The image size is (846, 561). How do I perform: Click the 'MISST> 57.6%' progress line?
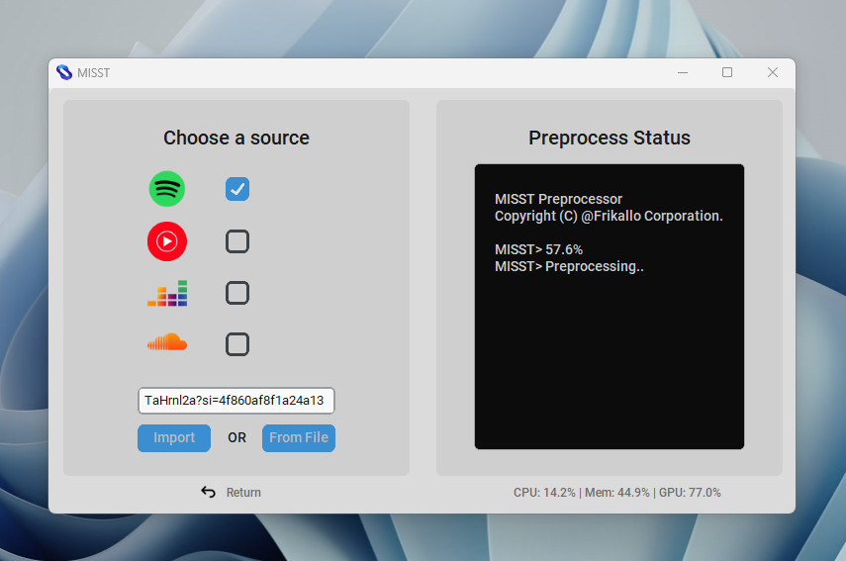[538, 249]
